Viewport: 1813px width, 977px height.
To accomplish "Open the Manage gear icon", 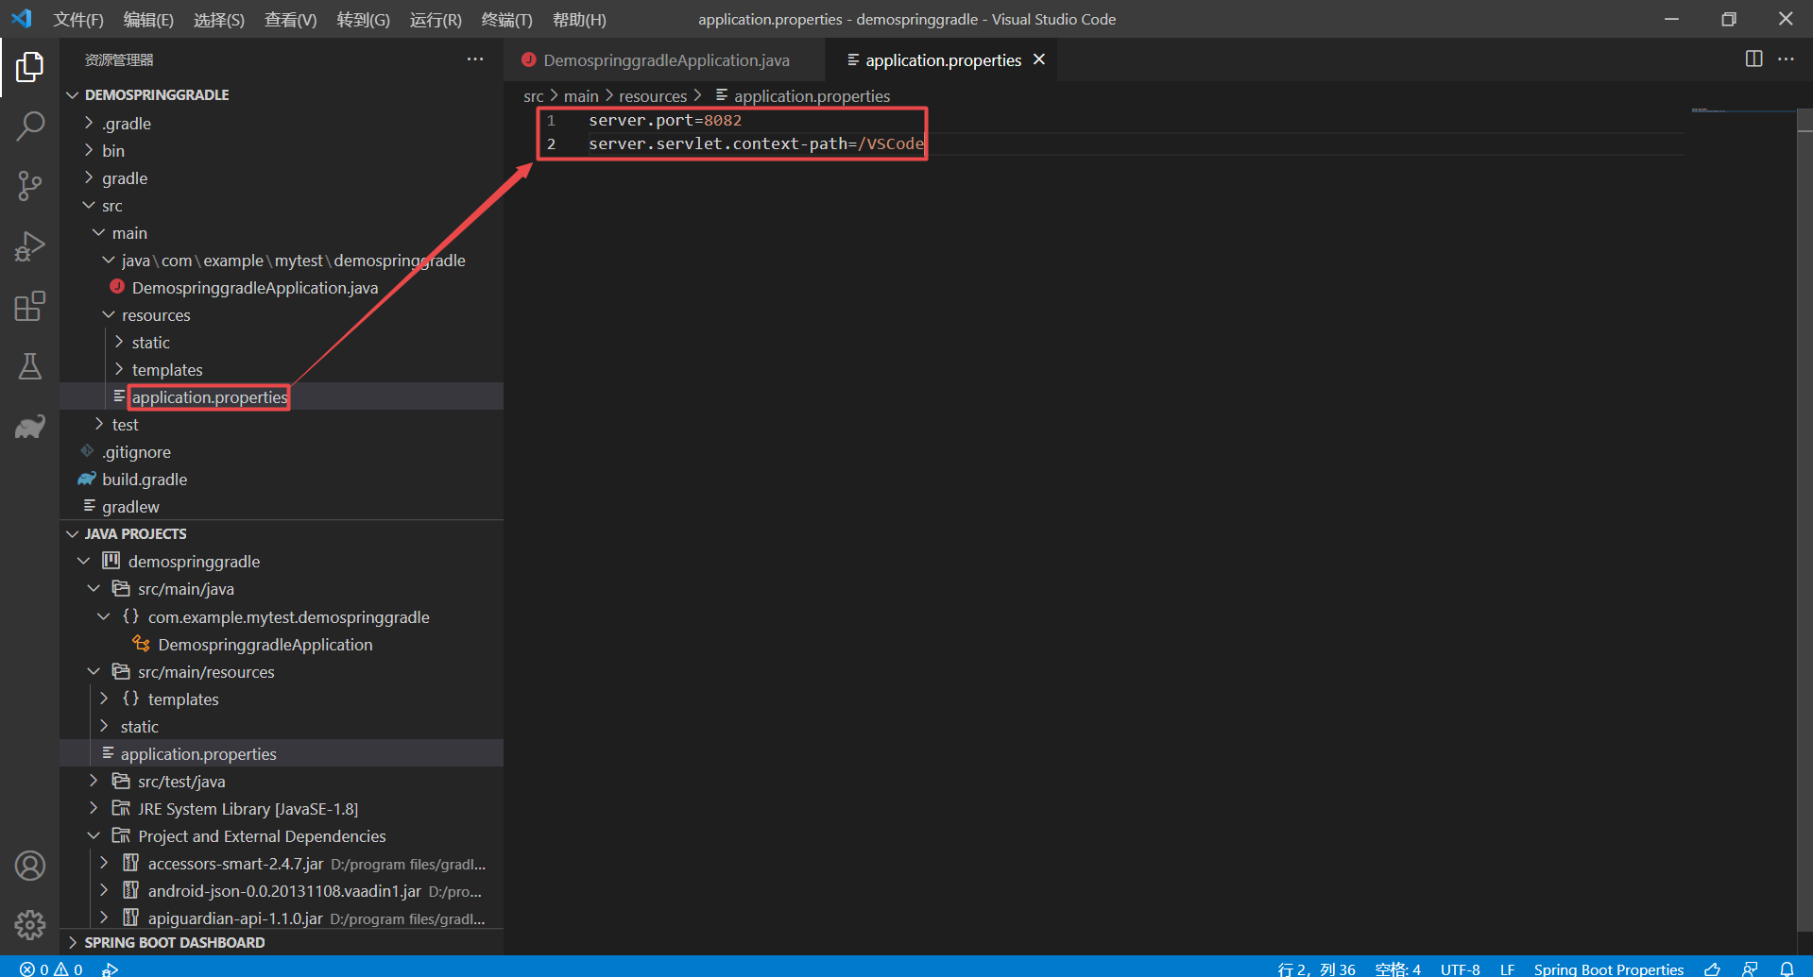I will 29,925.
